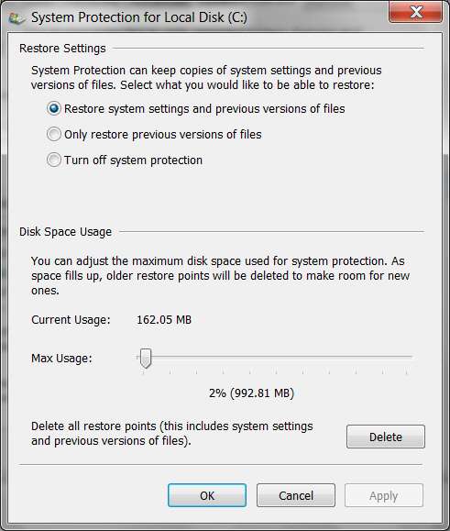
Task: Click the Apply button
Action: (x=384, y=495)
